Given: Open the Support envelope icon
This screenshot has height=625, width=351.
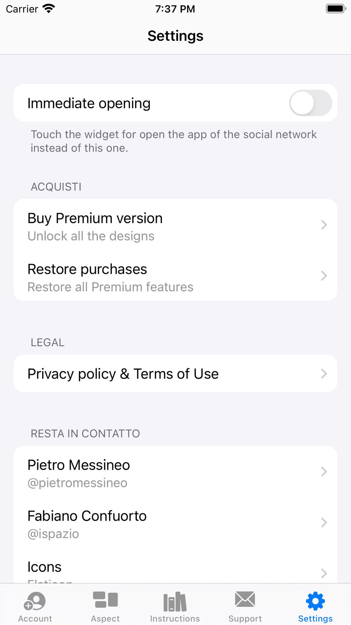Looking at the screenshot, I should pos(245,599).
